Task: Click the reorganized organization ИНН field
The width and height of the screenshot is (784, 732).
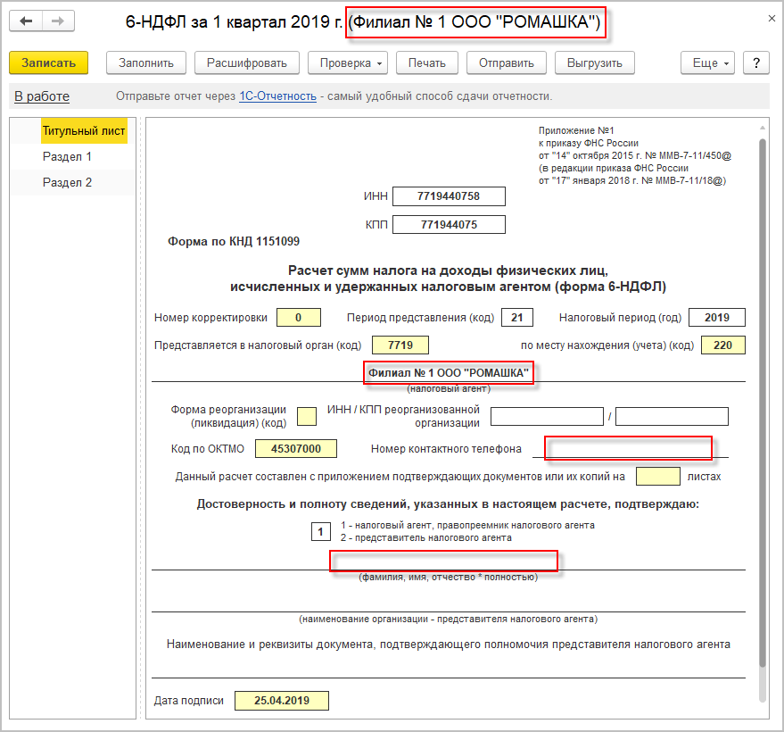Action: coord(547,416)
